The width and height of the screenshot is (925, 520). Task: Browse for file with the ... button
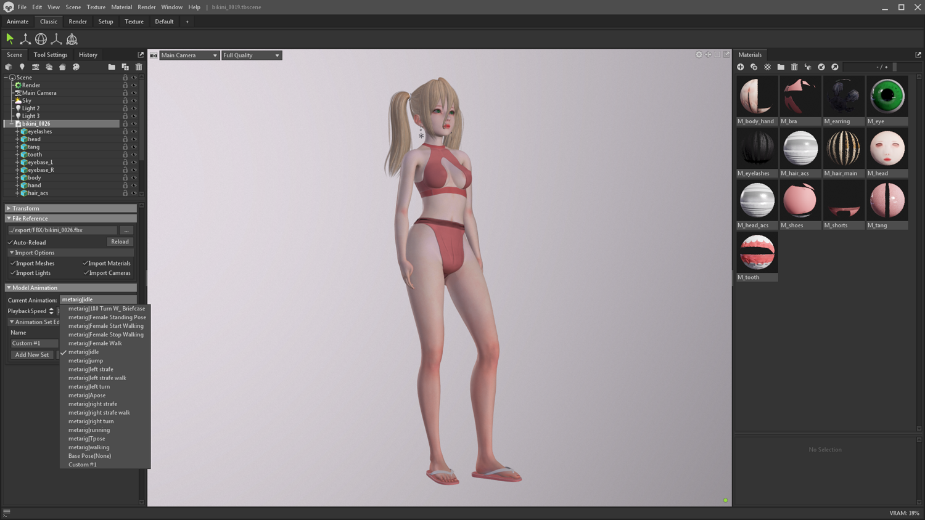pos(126,230)
